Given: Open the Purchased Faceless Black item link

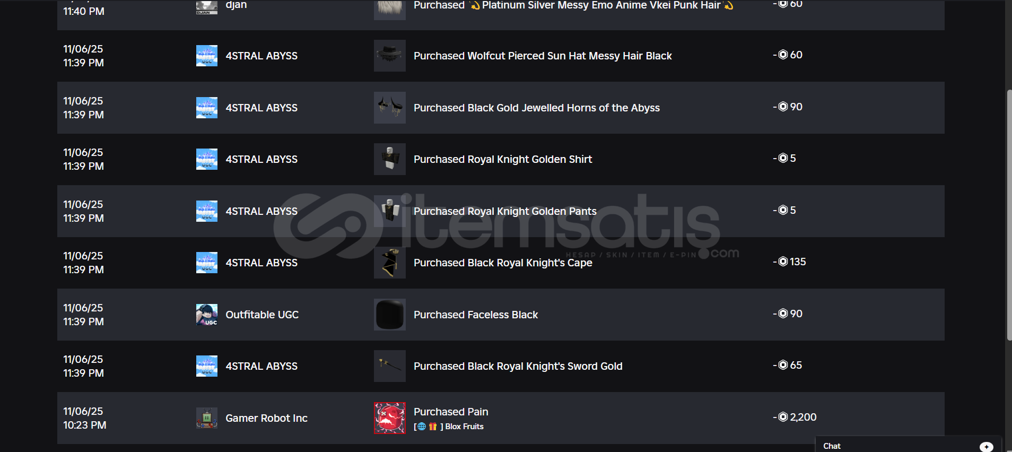Looking at the screenshot, I should click(476, 315).
